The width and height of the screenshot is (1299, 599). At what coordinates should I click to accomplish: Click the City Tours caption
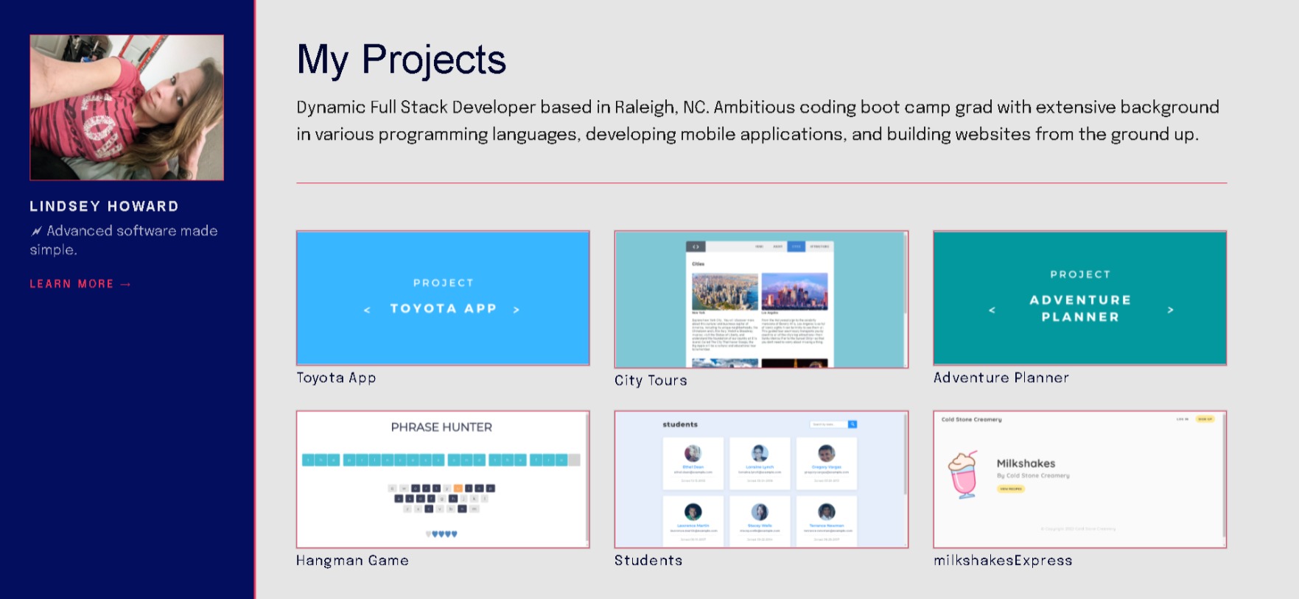point(651,380)
